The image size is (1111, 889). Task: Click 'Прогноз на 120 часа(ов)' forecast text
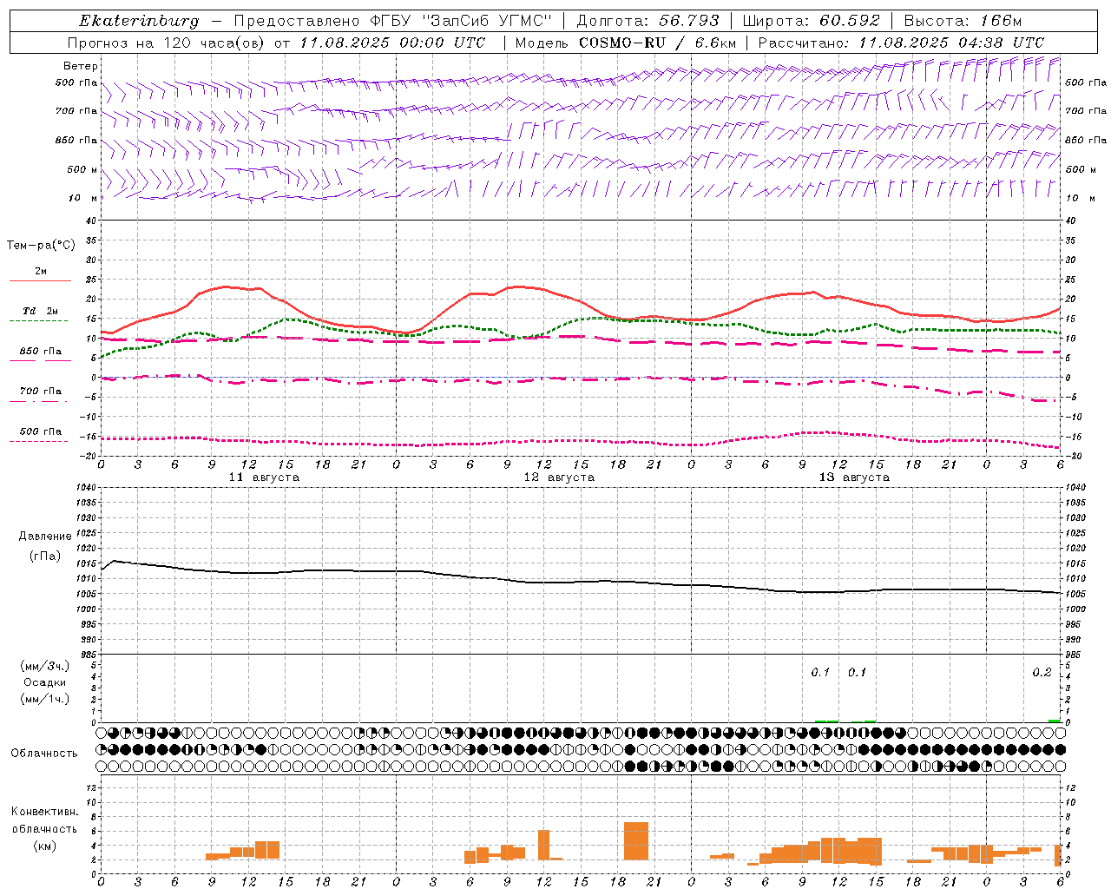click(x=168, y=43)
